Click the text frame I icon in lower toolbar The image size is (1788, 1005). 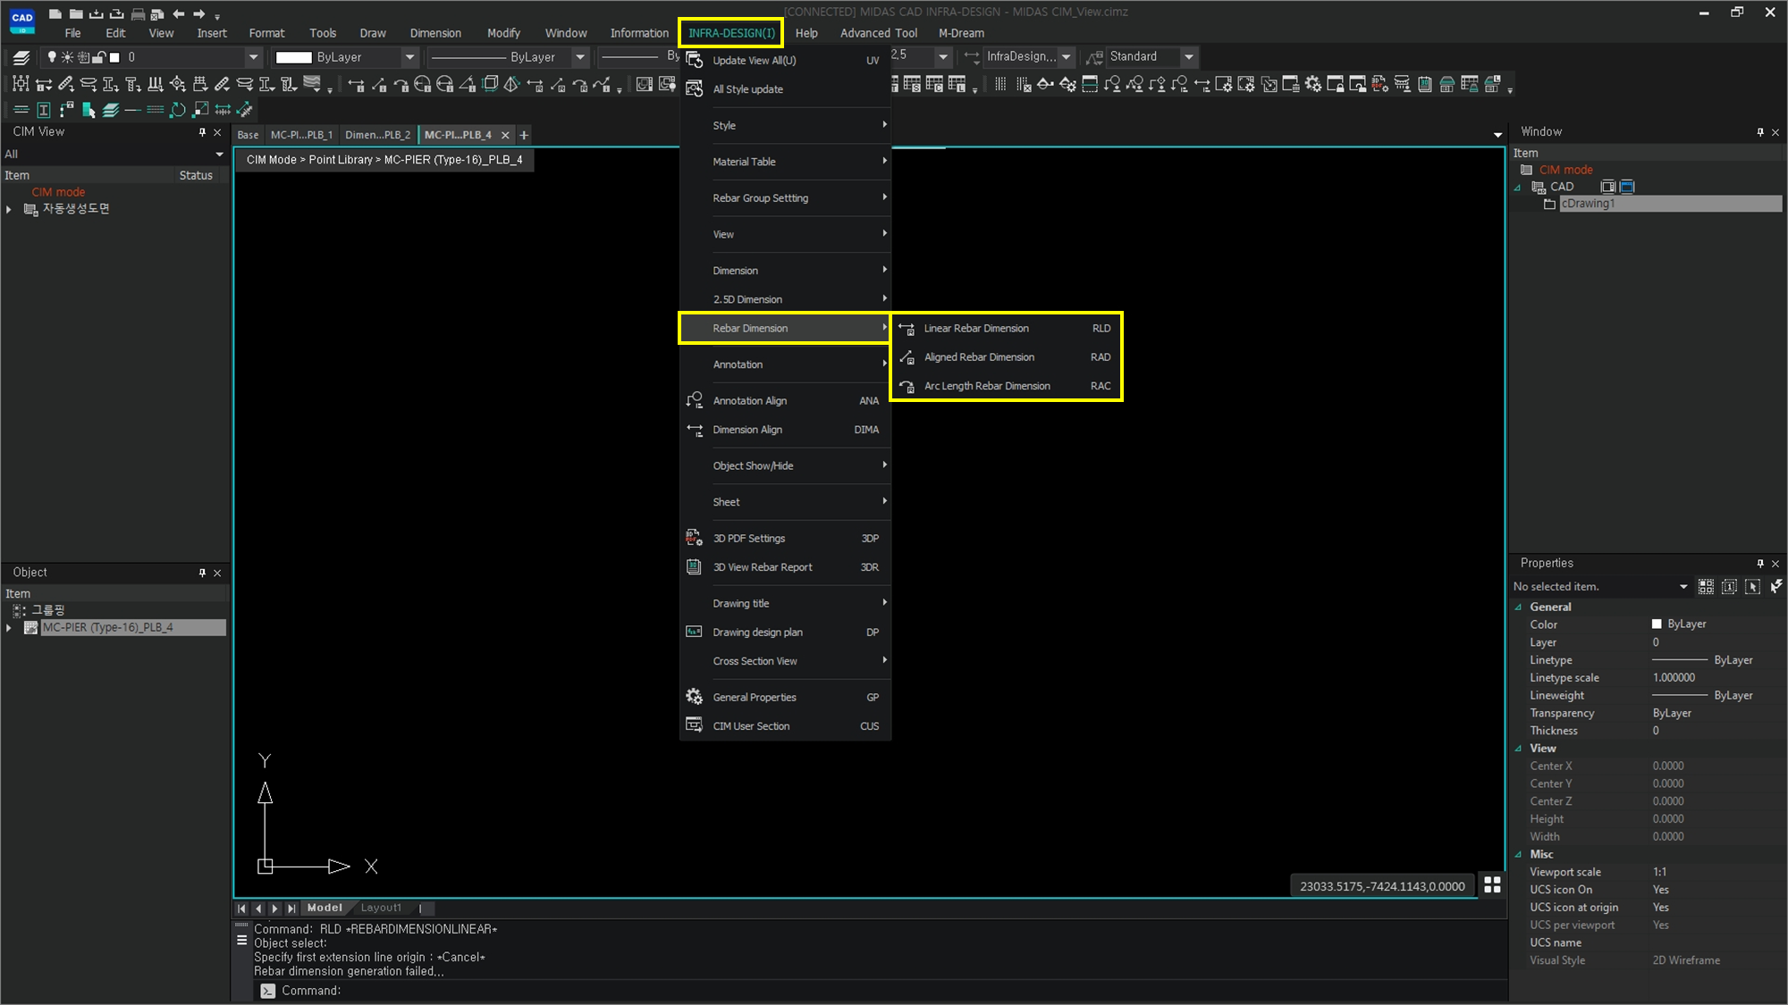click(x=43, y=110)
